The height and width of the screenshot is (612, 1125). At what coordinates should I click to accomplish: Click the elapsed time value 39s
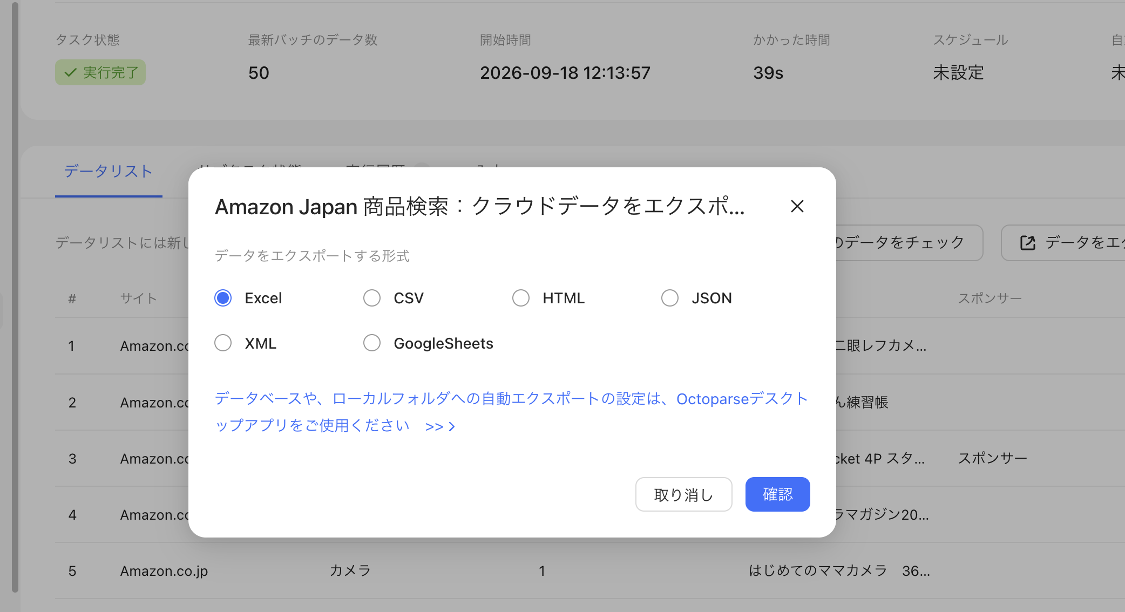(x=768, y=73)
